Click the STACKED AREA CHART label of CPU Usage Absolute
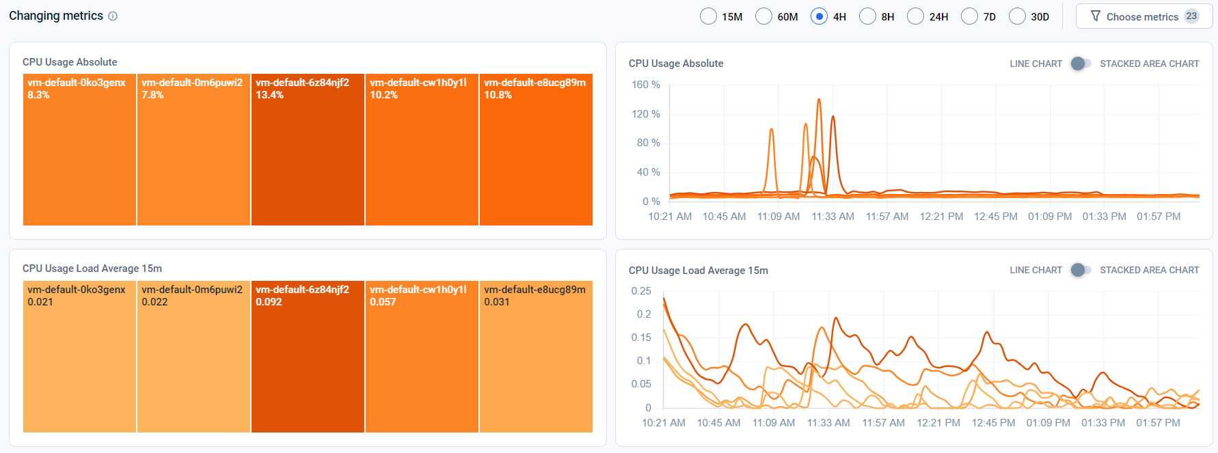 point(1150,64)
